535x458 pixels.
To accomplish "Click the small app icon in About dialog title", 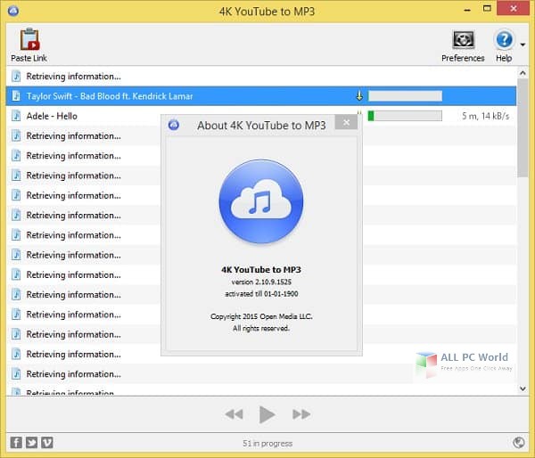I will 174,125.
